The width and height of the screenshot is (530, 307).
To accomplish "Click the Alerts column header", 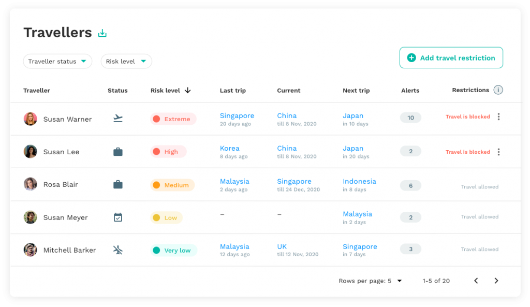I will coord(410,90).
